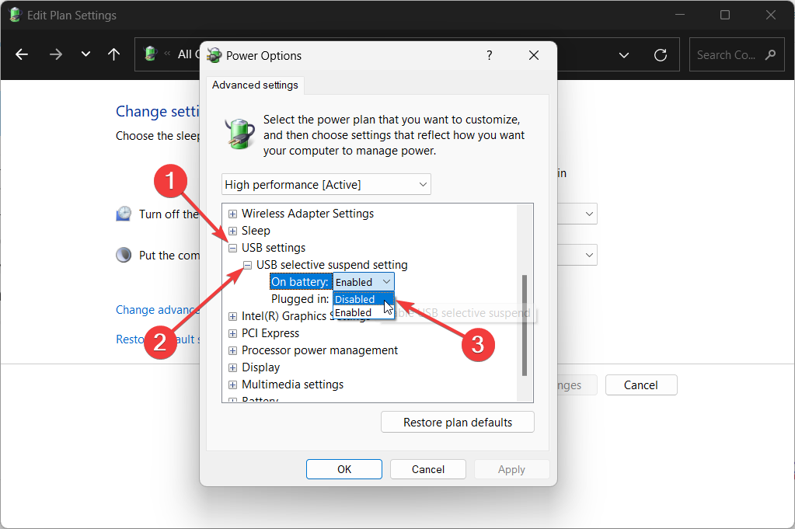The width and height of the screenshot is (795, 529).
Task: Close the Edit Plan Settings window
Action: [x=771, y=16]
